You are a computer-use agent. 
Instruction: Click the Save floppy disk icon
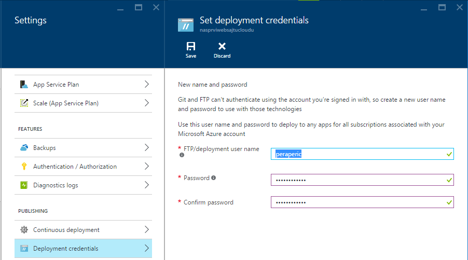(191, 46)
